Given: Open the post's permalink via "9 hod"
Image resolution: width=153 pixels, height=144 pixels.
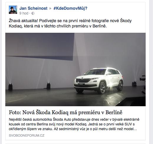Looking at the screenshot, I should pyautogui.click(x=24, y=13).
